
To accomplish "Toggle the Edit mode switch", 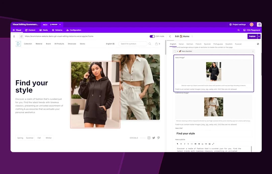I will (152, 36).
